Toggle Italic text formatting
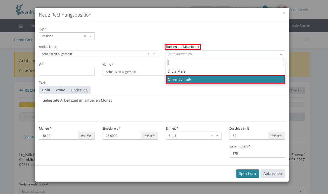This screenshot has width=328, height=194. (x=60, y=90)
